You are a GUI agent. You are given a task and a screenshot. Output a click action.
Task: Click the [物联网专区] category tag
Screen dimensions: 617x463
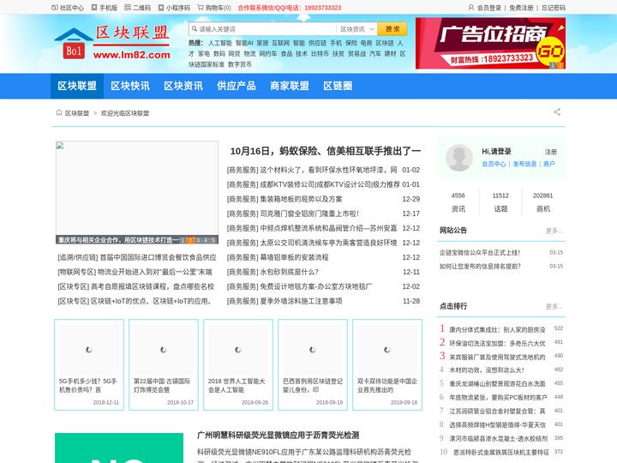(x=77, y=272)
